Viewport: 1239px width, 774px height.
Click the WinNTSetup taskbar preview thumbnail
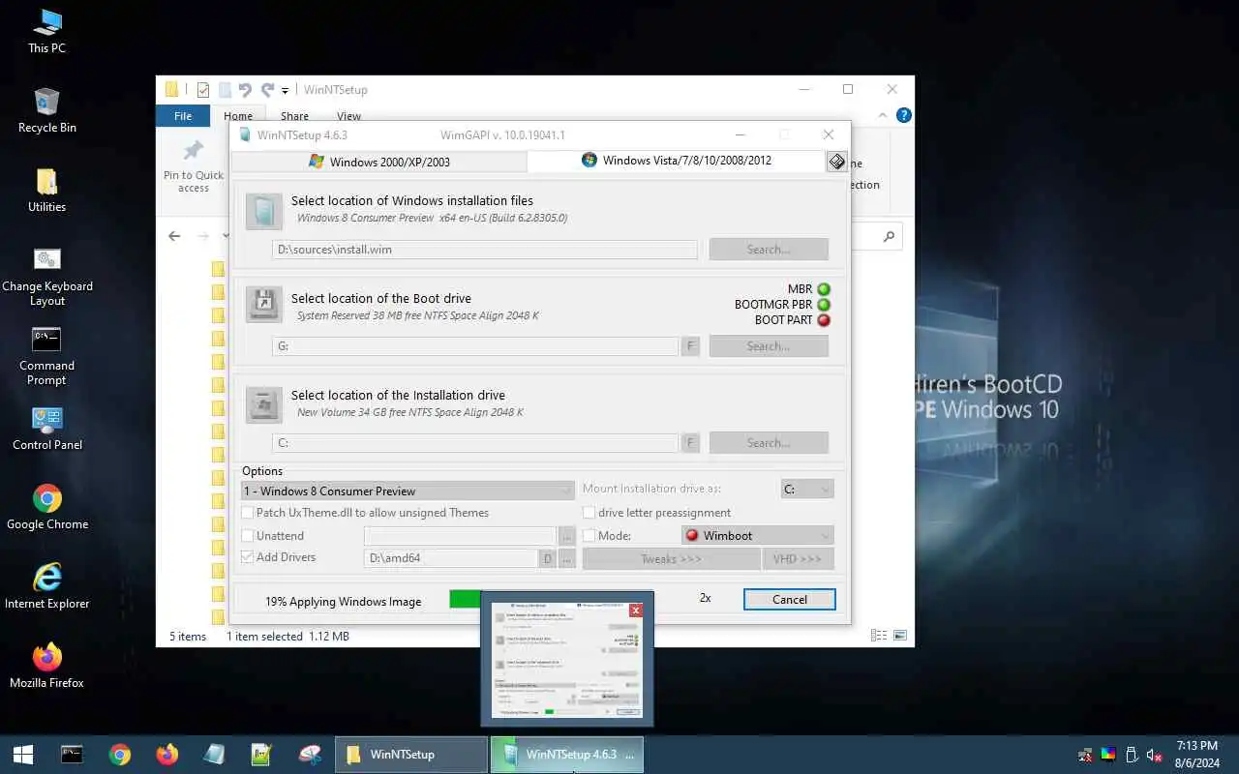(x=566, y=660)
